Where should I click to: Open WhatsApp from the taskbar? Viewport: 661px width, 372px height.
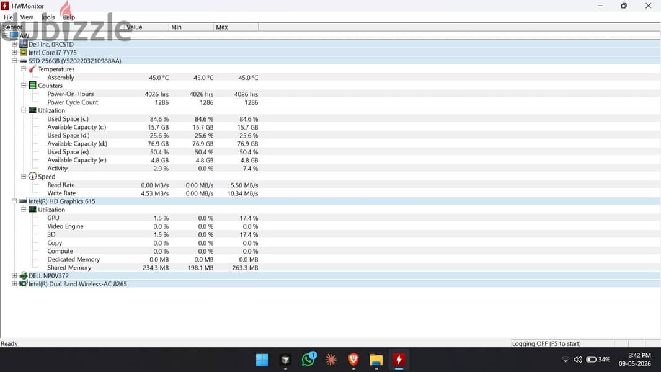[x=308, y=360]
